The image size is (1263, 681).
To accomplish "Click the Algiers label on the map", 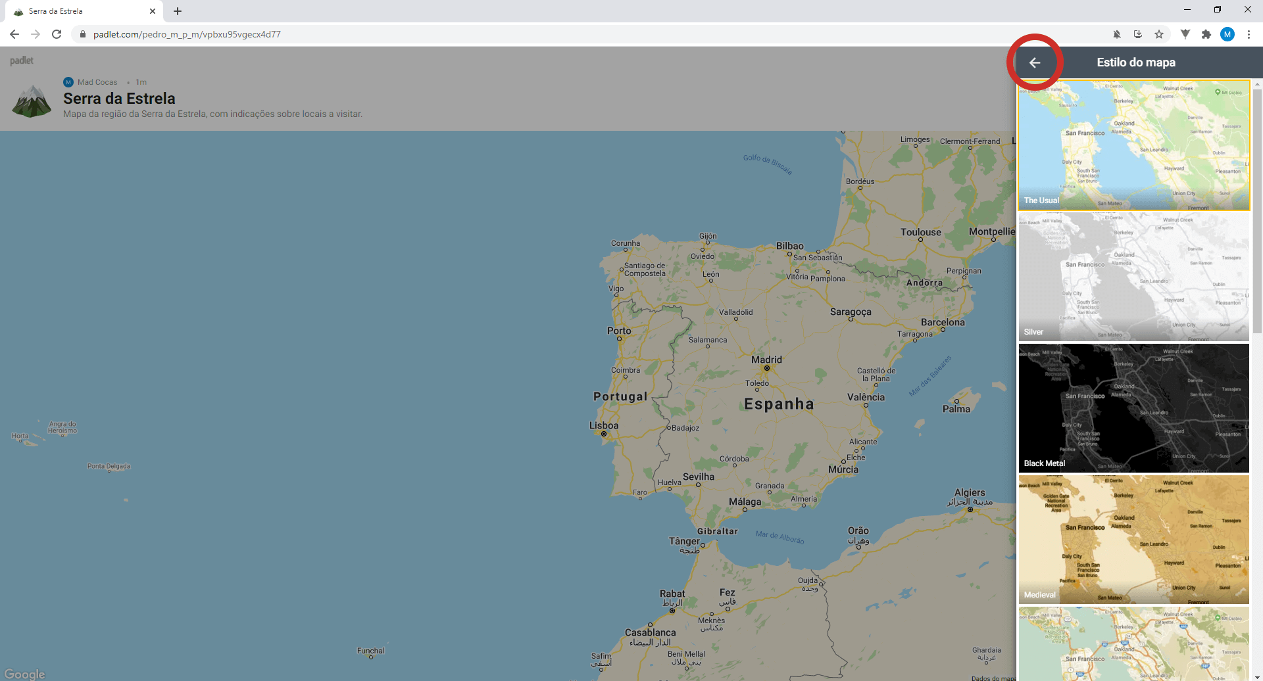I will tap(970, 492).
